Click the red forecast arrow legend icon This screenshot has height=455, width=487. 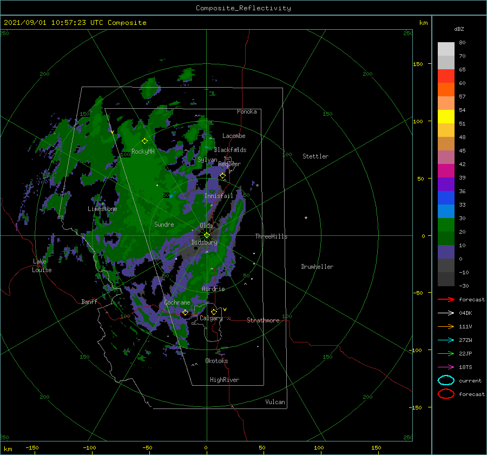click(x=446, y=299)
